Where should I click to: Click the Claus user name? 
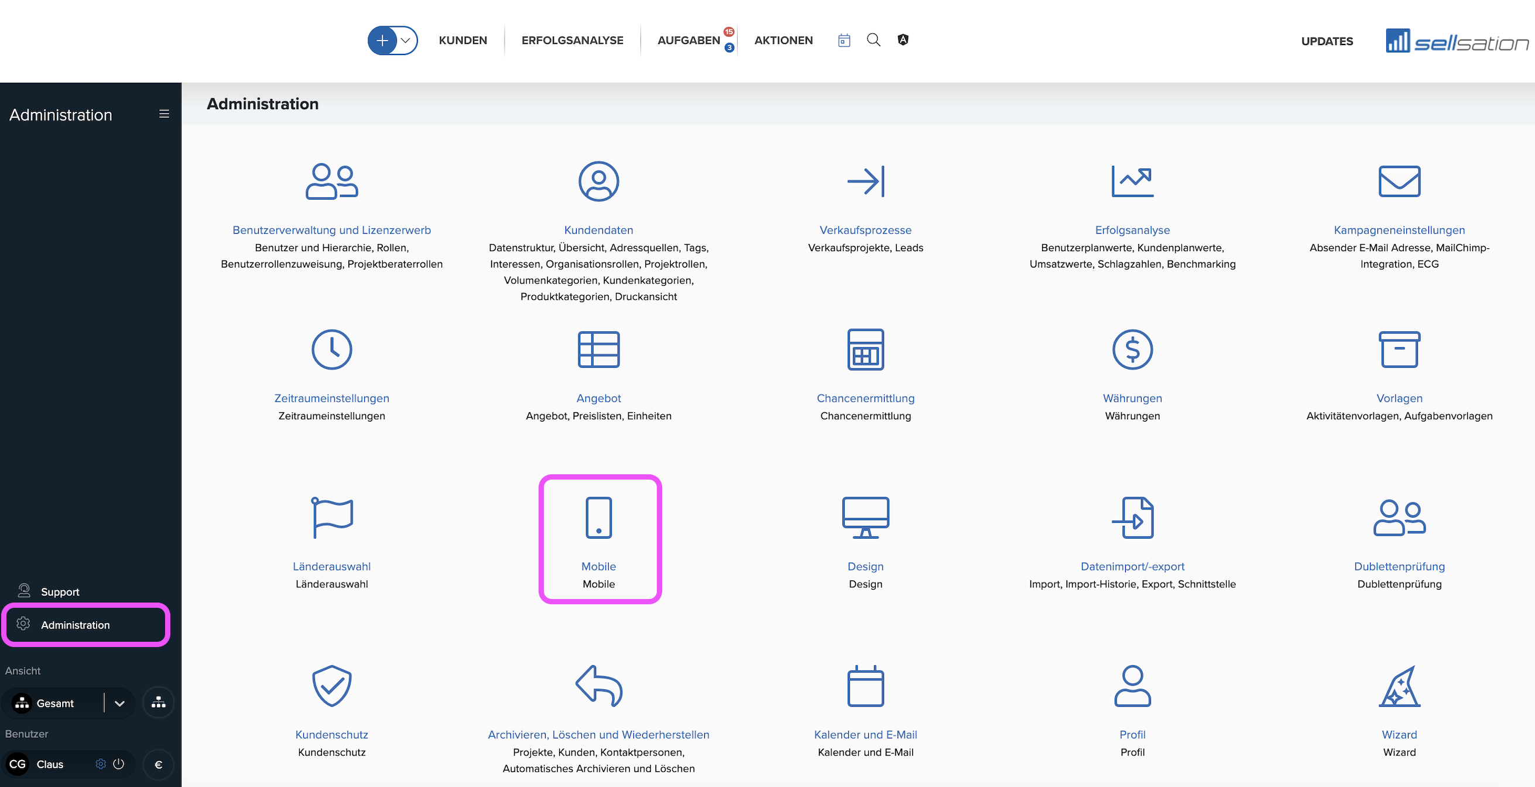click(x=50, y=764)
